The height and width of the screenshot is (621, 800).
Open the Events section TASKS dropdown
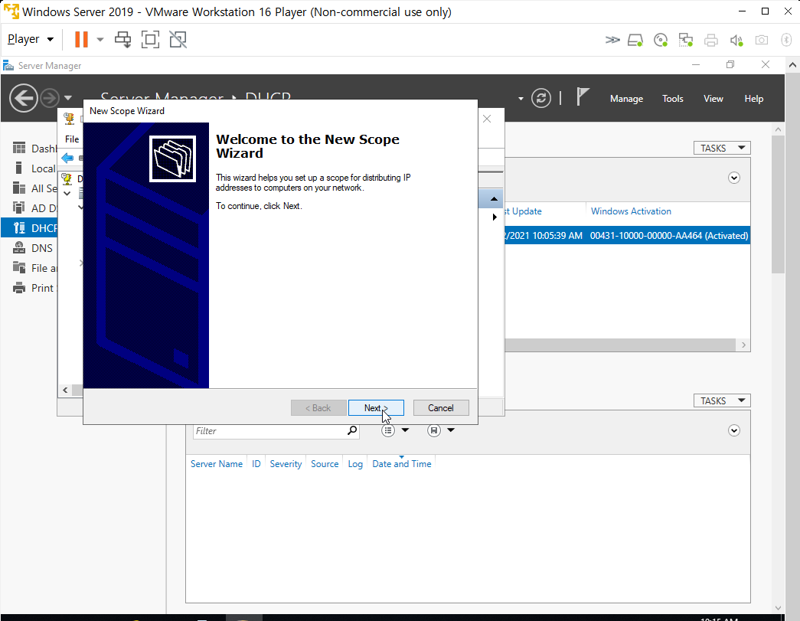(722, 400)
